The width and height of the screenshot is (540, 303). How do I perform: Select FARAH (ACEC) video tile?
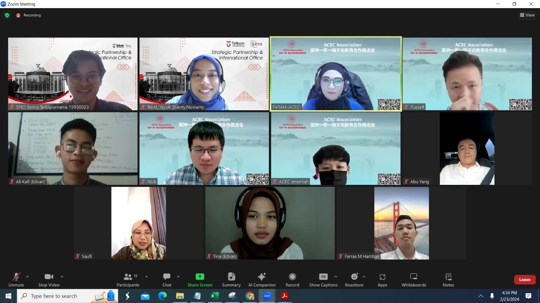click(336, 74)
